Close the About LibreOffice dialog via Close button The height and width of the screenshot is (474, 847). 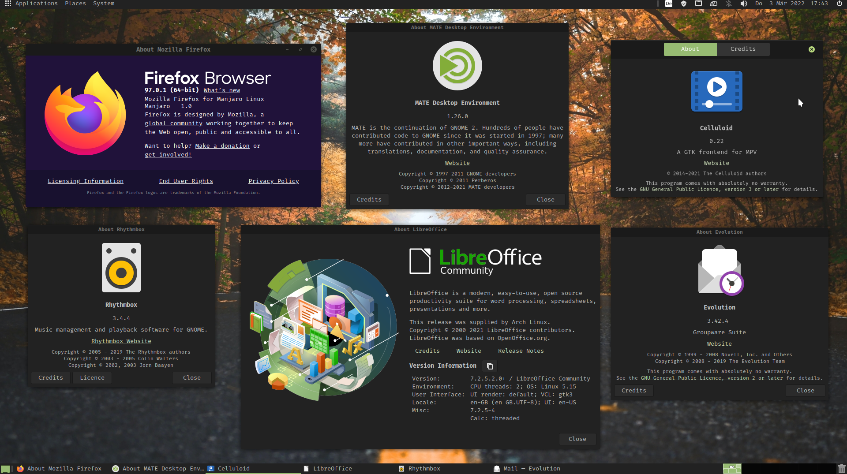577,439
